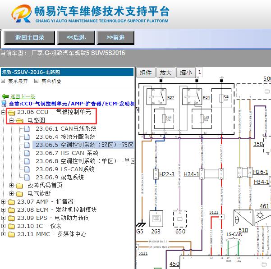Click 23.10 IC - 仪表 label
Screen dimensions: 271x269
point(39,226)
